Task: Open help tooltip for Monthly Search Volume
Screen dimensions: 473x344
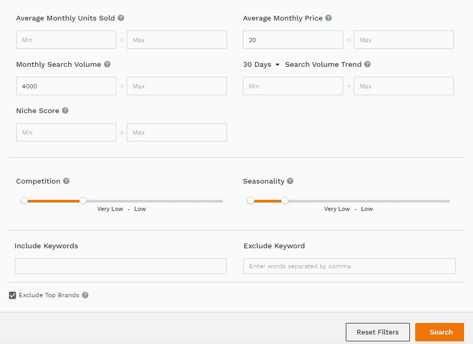Action: tap(107, 64)
